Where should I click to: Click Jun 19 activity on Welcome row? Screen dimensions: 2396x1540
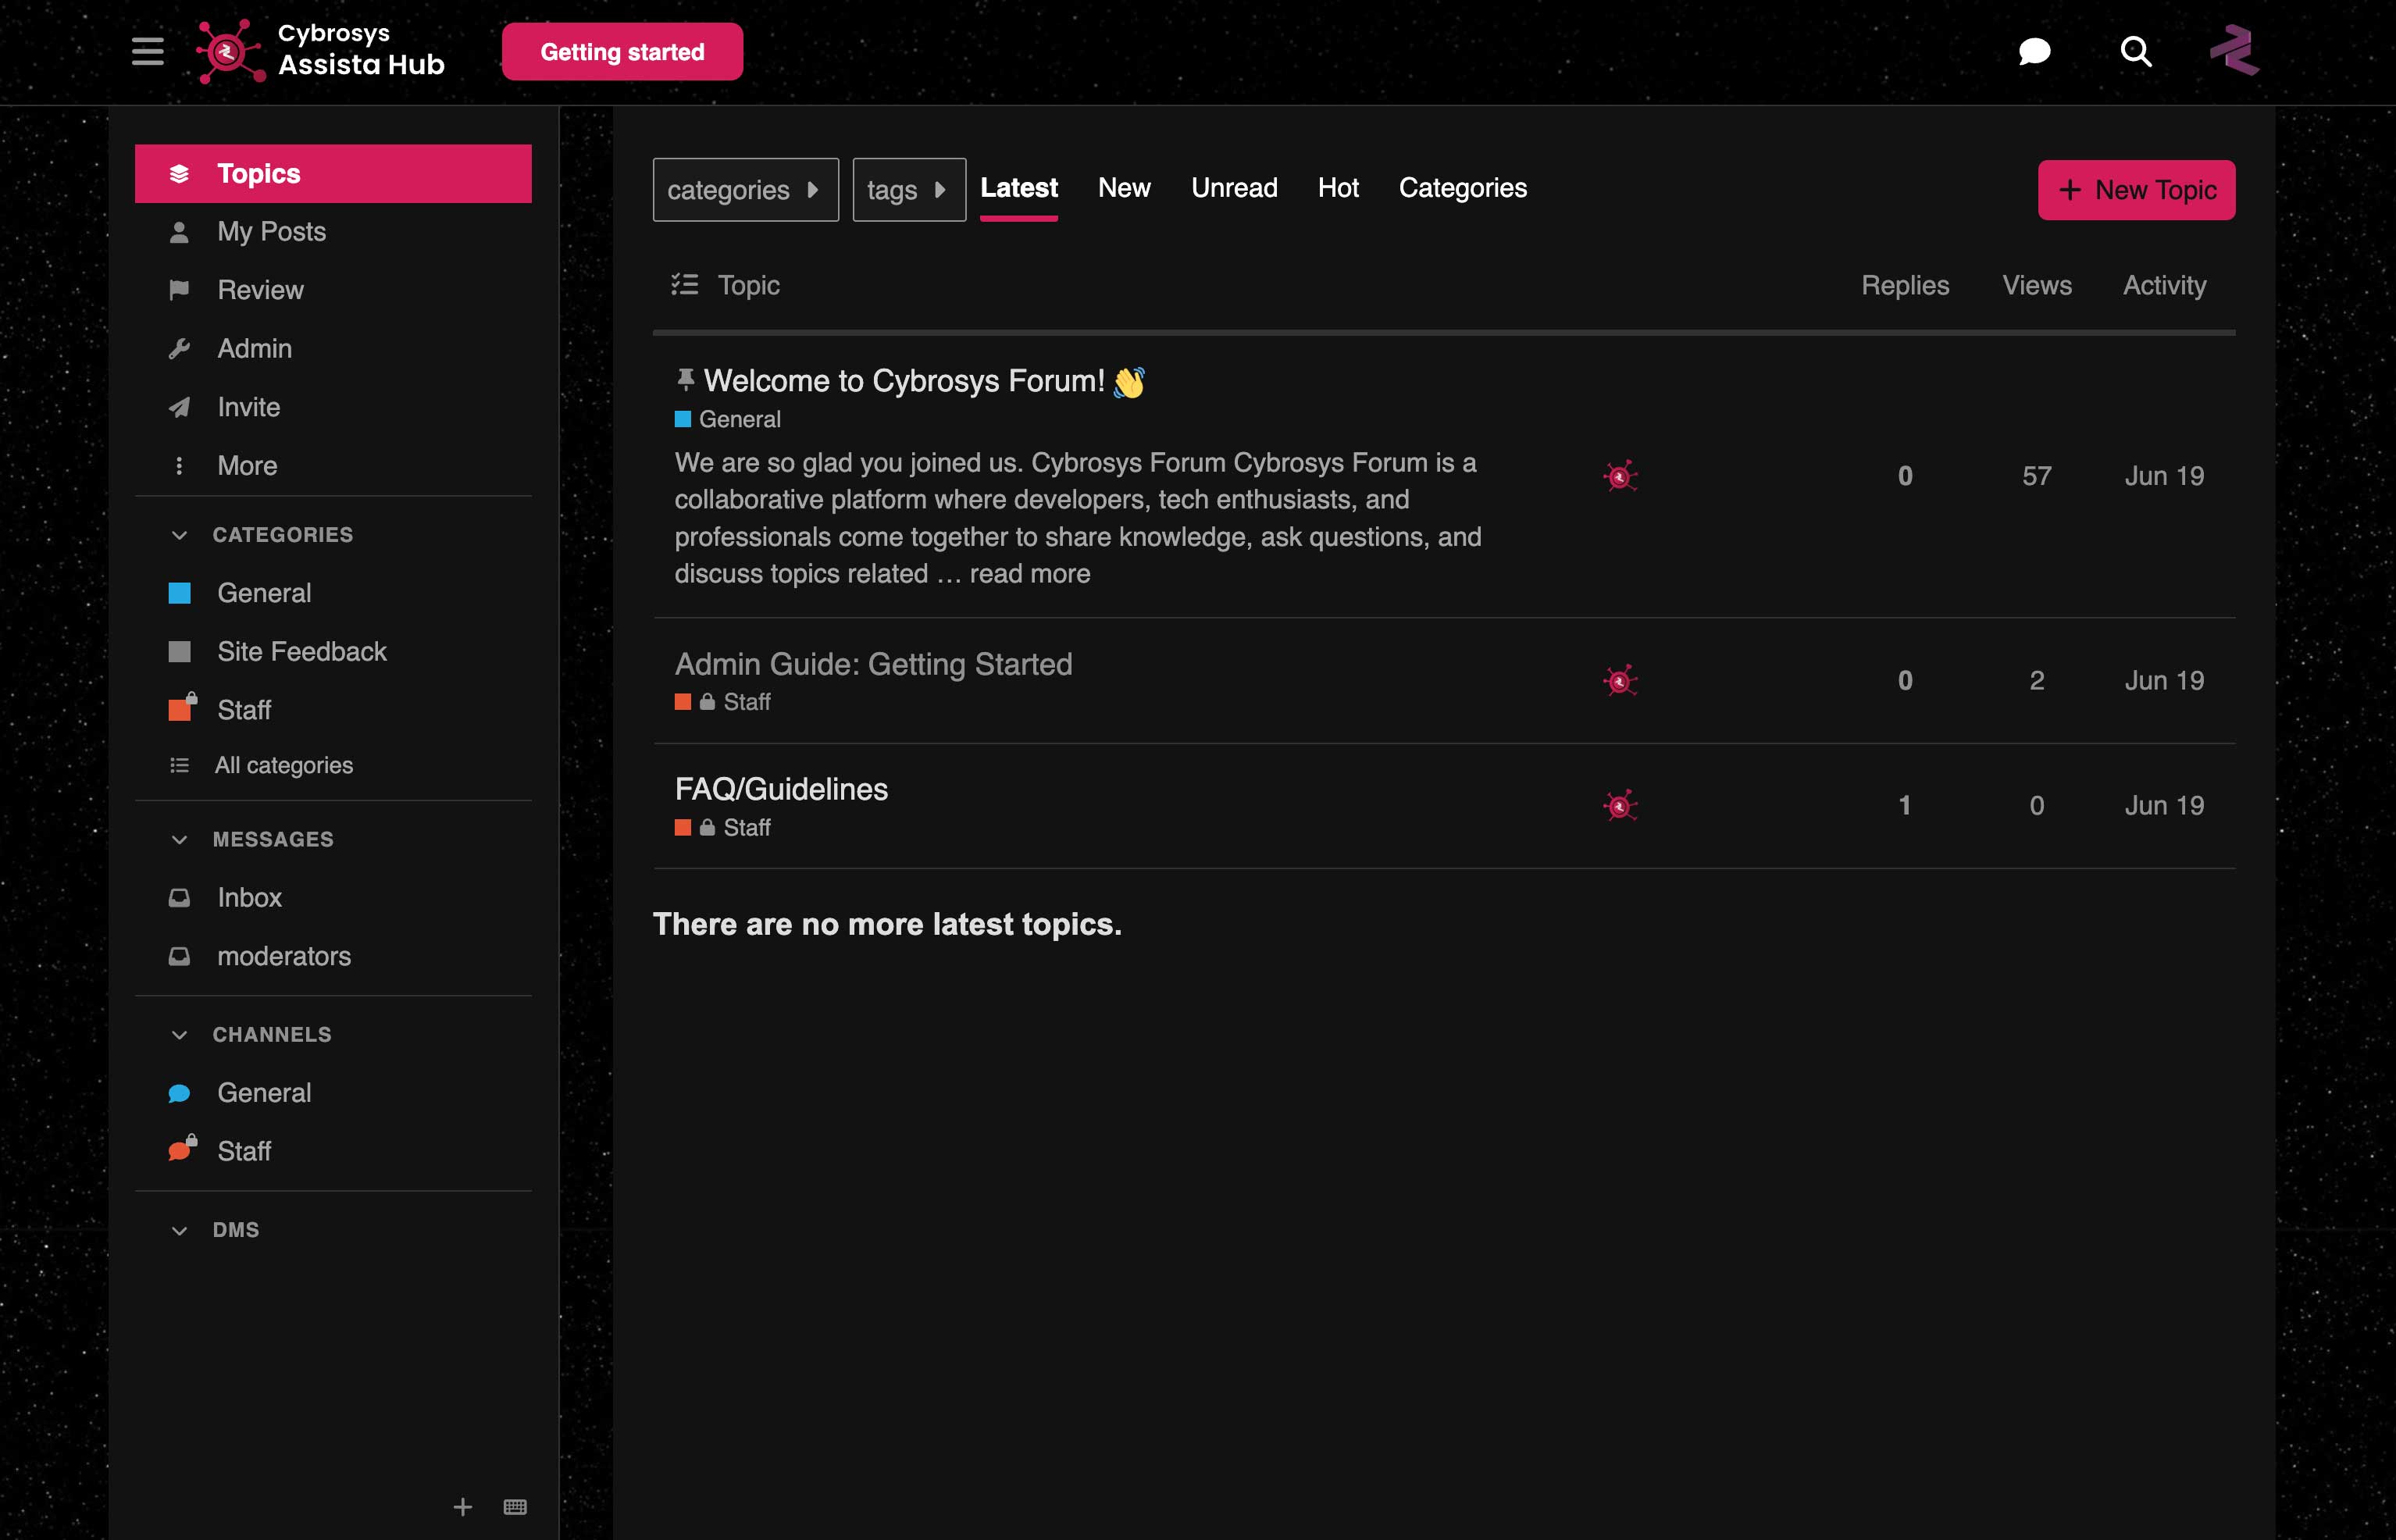(2164, 476)
